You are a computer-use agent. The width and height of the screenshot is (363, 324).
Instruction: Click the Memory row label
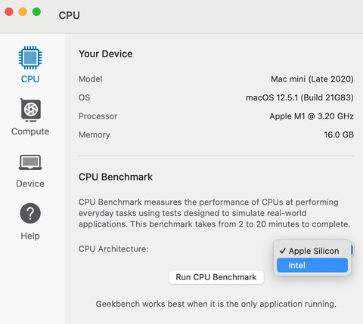pyautogui.click(x=95, y=134)
